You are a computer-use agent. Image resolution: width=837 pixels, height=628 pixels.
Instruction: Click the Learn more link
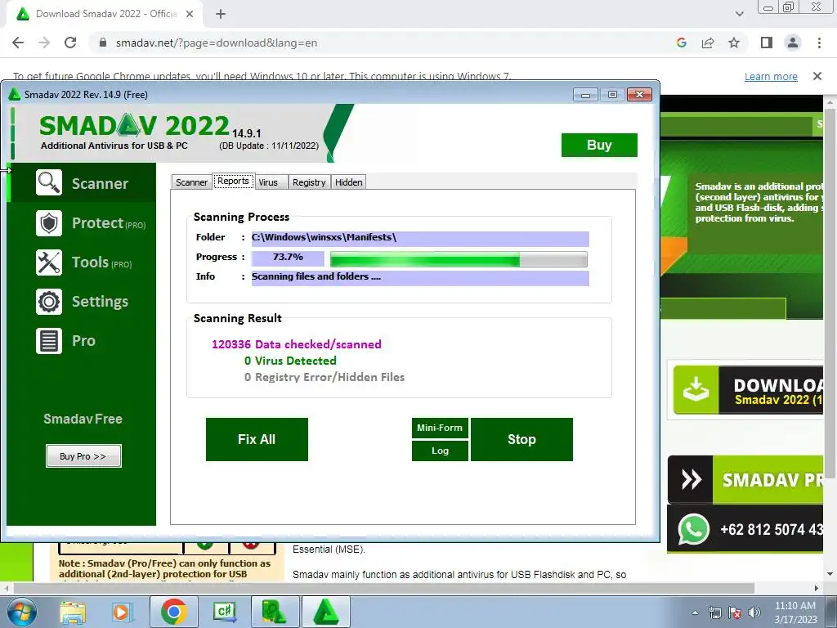pos(771,76)
